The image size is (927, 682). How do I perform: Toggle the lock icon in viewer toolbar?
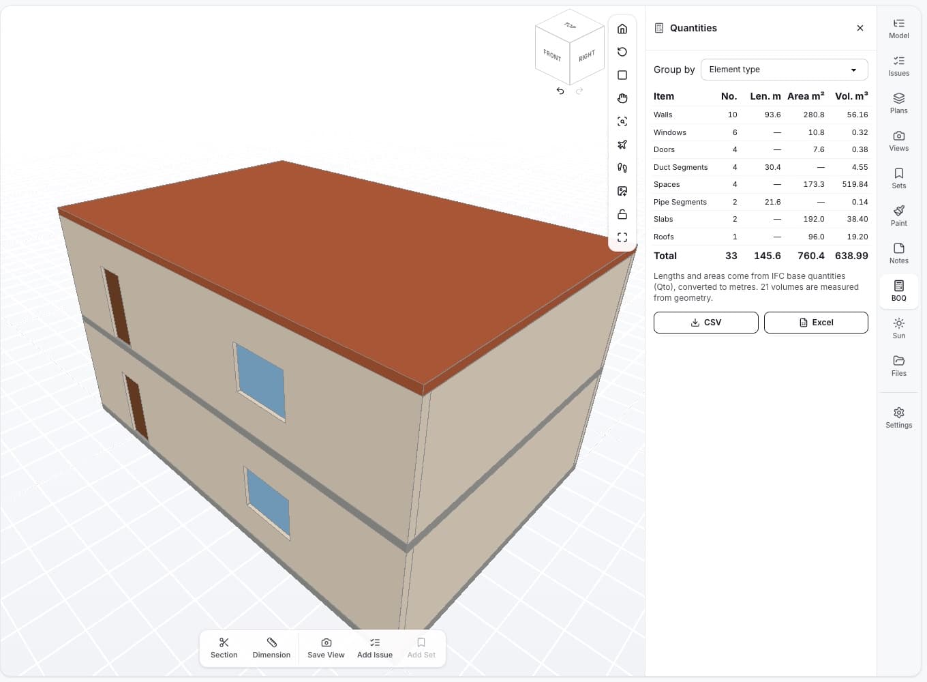[x=622, y=214]
